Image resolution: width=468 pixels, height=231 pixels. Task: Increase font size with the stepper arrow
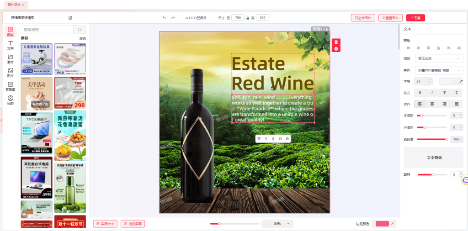click(430, 79)
